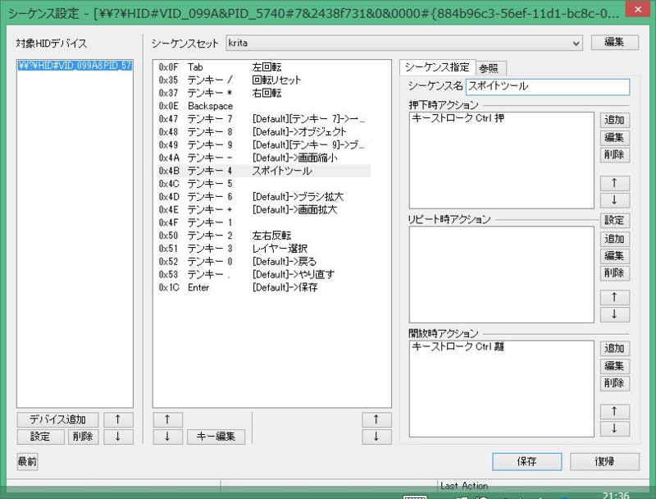Select row 0x52 テンキー 0 戻る
Image resolution: width=656 pixels, height=499 pixels.
point(263,262)
